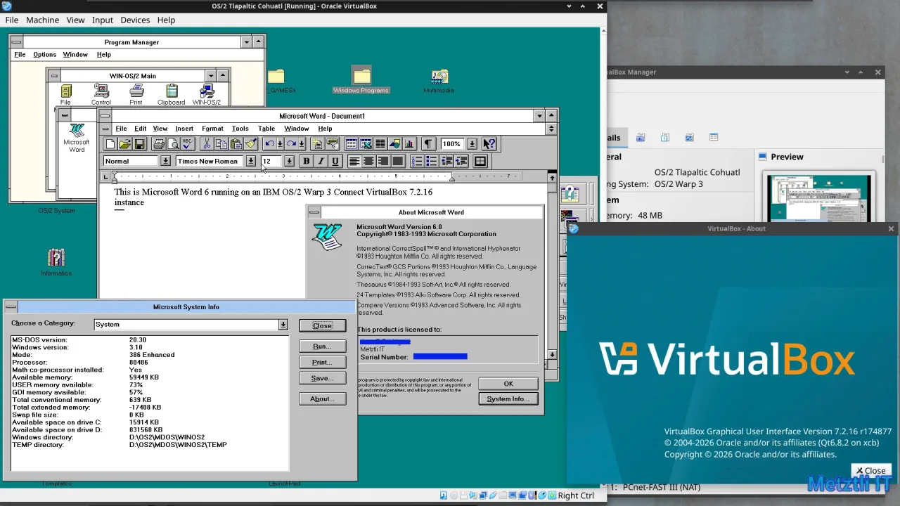Click About... in Microsoft System Info

tap(322, 398)
